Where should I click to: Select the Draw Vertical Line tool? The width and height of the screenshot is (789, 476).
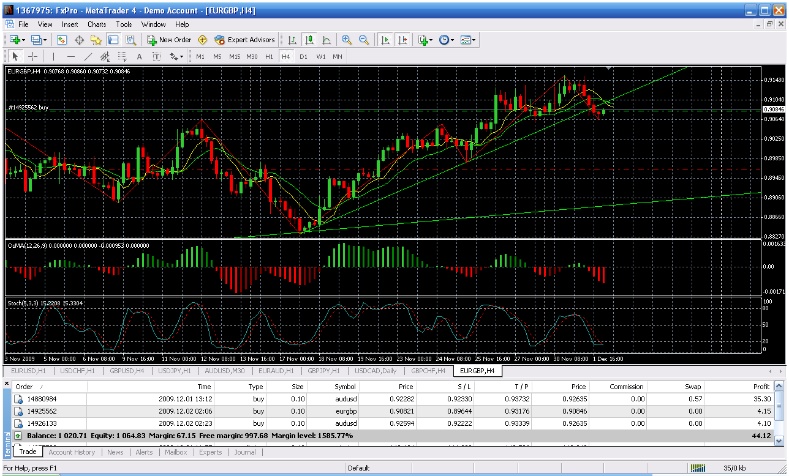pyautogui.click(x=53, y=56)
